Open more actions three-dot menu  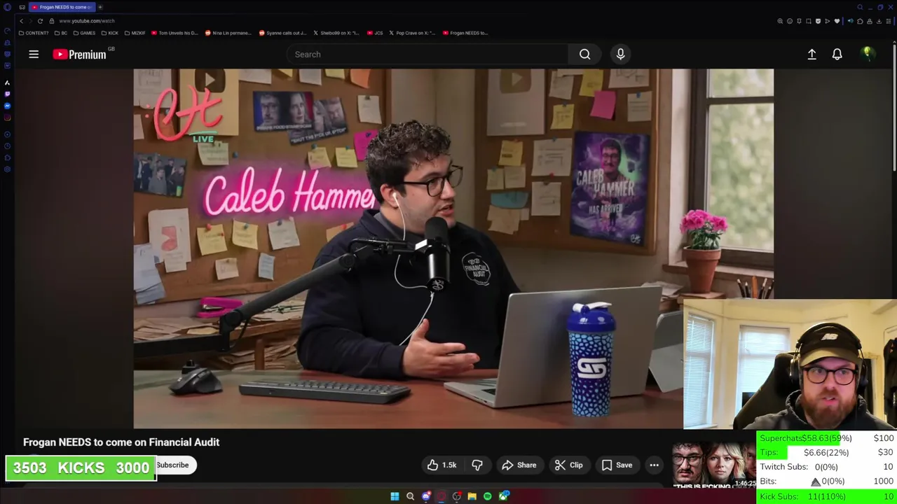pos(654,465)
